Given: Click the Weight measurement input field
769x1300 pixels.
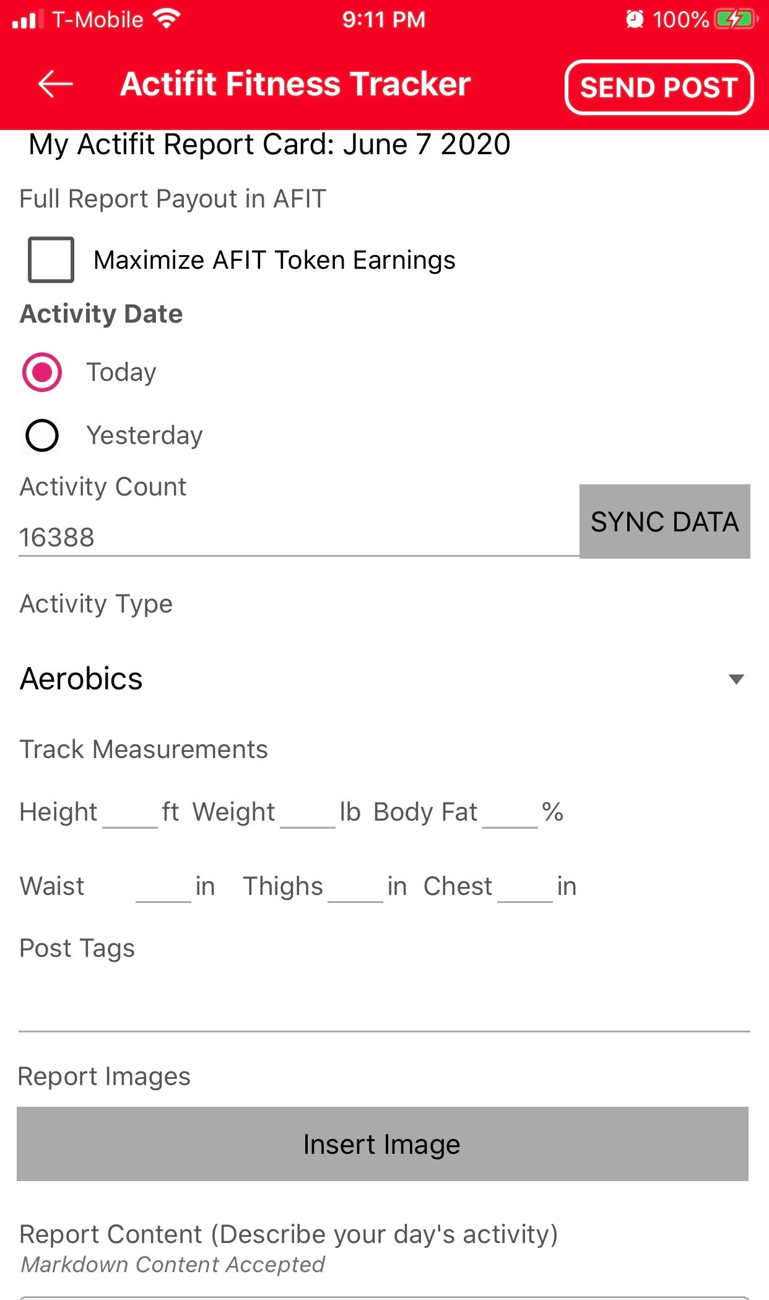Looking at the screenshot, I should point(308,813).
